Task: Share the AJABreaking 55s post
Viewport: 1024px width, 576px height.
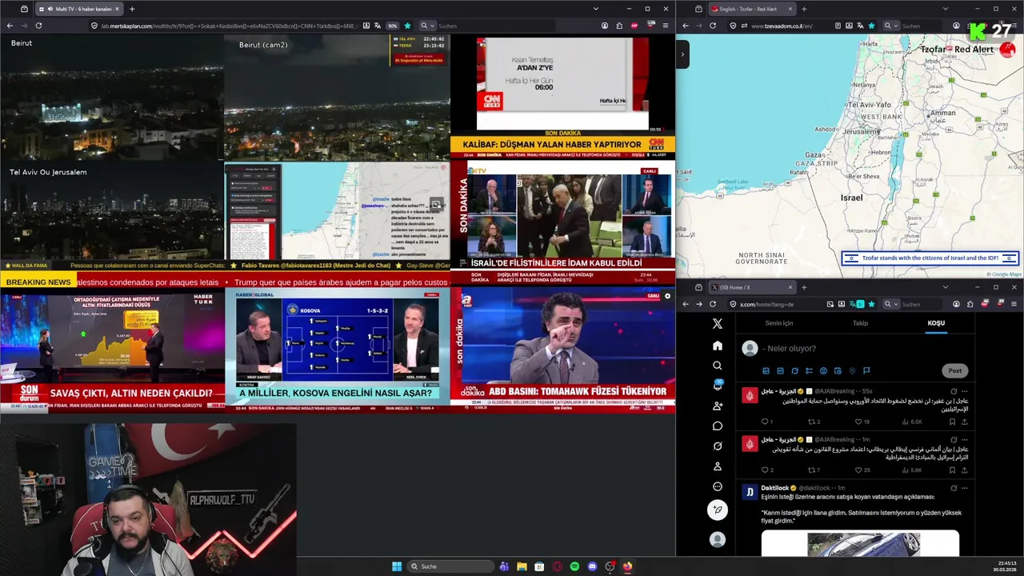Action: (966, 422)
